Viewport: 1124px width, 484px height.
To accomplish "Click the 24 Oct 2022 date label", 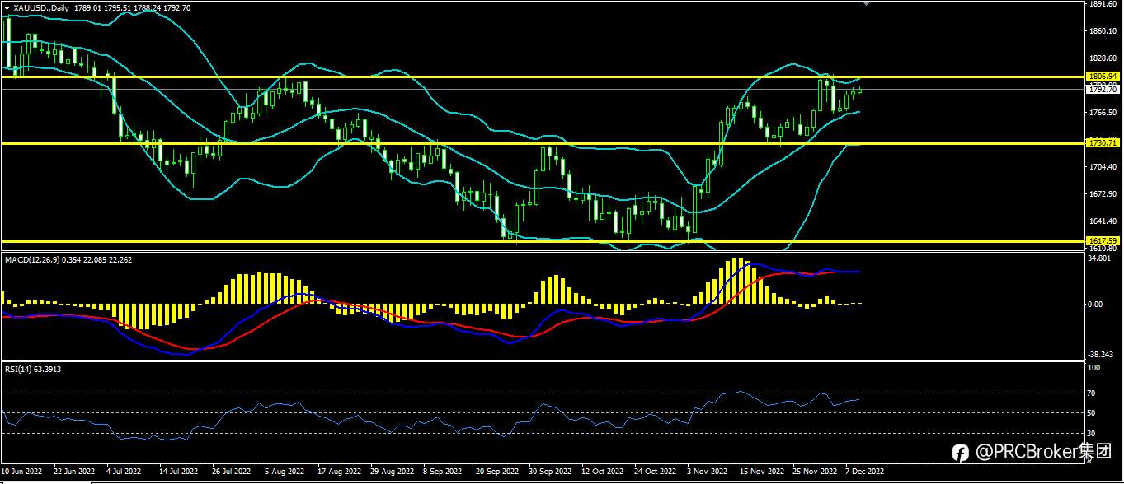I will (x=654, y=472).
